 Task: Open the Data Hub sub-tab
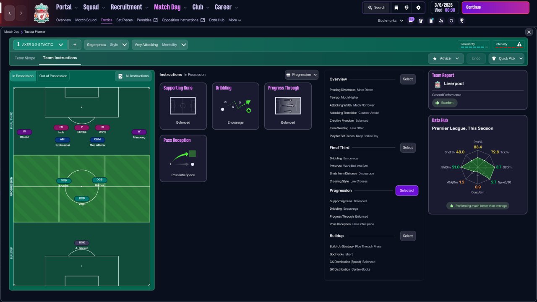click(x=216, y=20)
